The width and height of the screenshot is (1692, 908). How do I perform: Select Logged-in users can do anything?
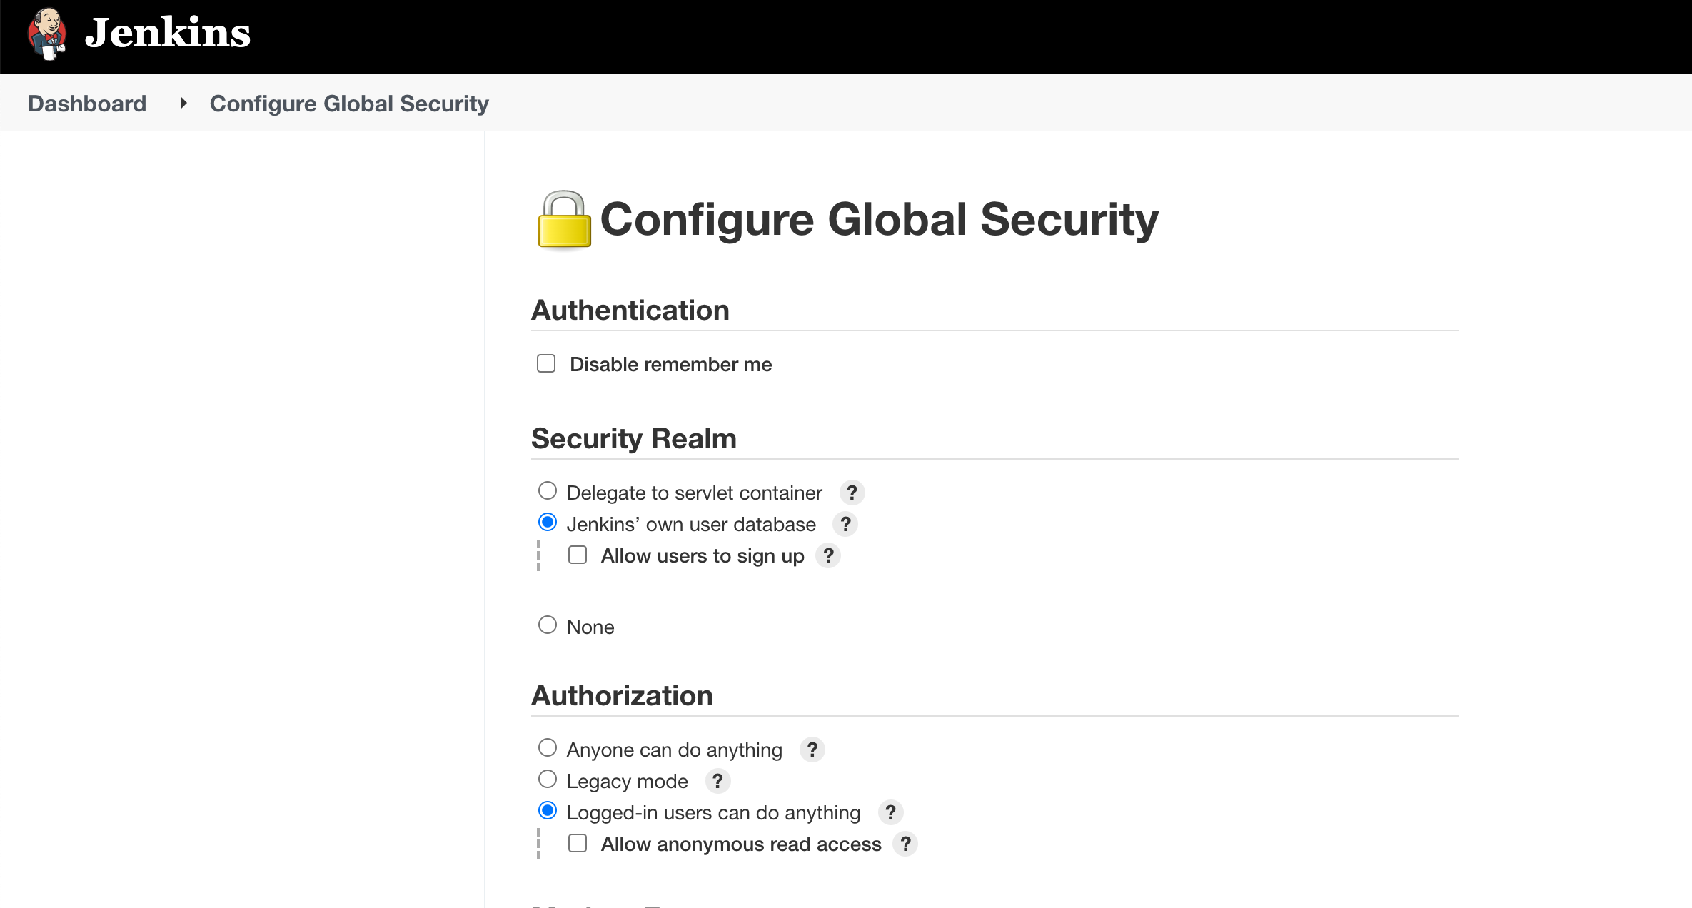[x=548, y=811]
